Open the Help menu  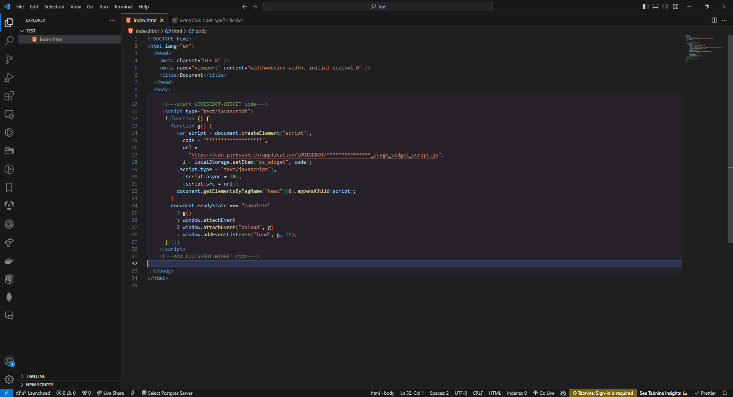click(x=144, y=6)
